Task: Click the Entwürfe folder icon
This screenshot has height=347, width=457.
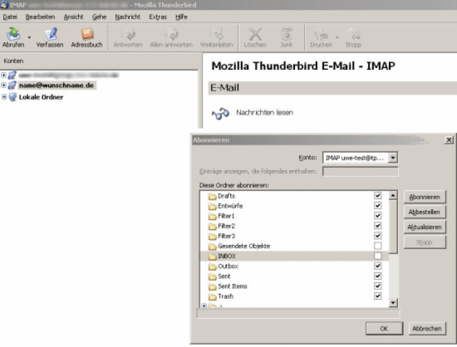Action: pos(212,206)
